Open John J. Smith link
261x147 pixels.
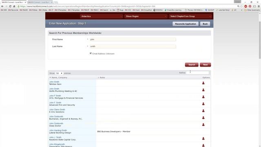[x=55, y=137]
